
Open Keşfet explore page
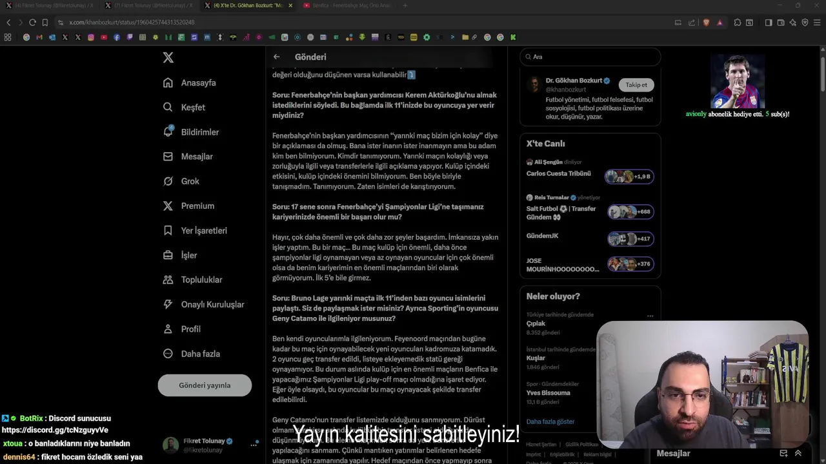(185, 107)
